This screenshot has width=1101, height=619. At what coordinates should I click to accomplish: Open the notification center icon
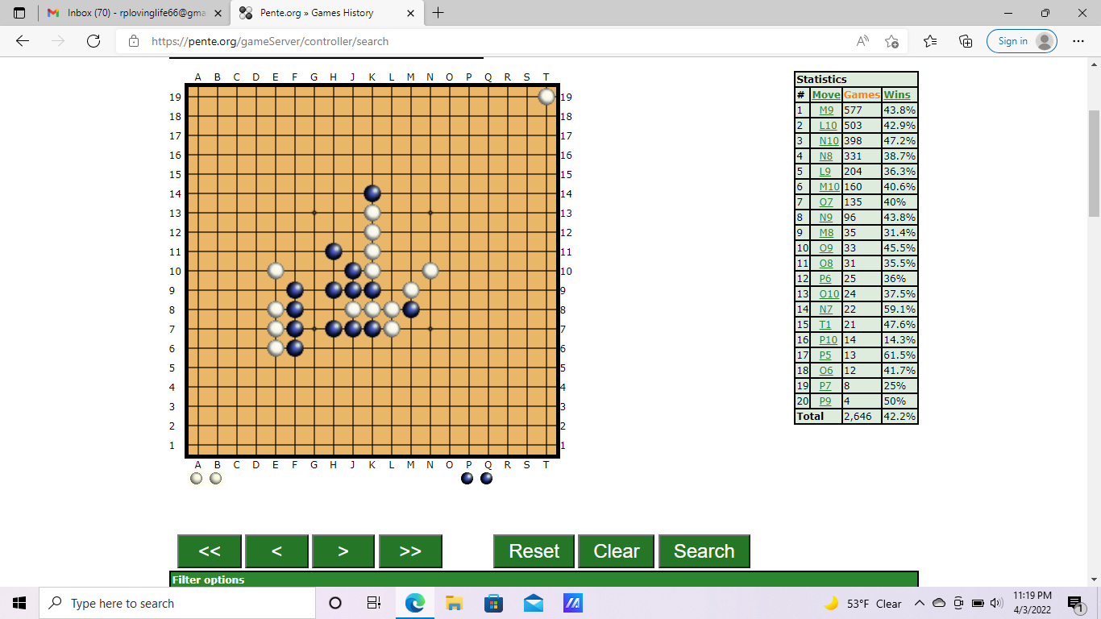pos(1074,603)
